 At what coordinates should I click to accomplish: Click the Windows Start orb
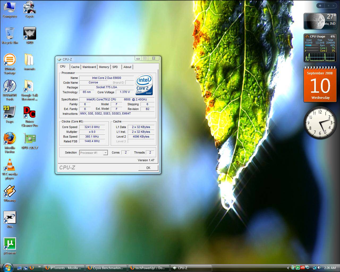pyautogui.click(x=7, y=267)
